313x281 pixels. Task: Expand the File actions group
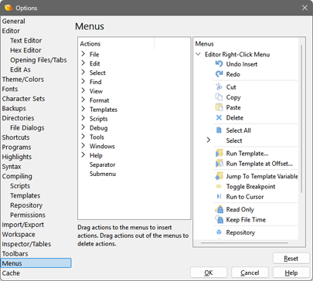click(x=83, y=54)
